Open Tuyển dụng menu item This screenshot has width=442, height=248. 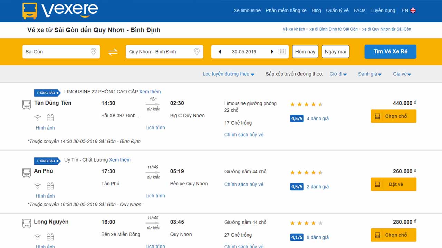tap(383, 10)
